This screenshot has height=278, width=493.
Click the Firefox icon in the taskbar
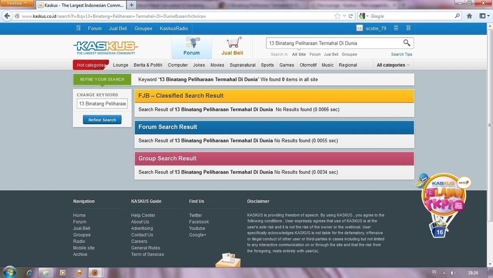tap(94, 273)
